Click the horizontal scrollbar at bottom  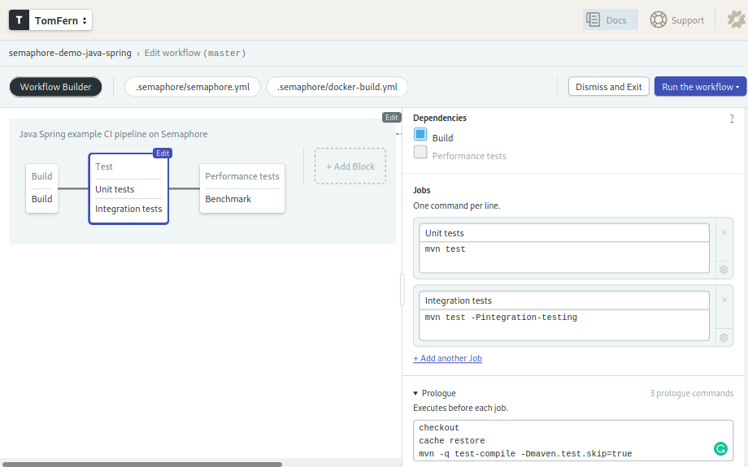pos(142,464)
